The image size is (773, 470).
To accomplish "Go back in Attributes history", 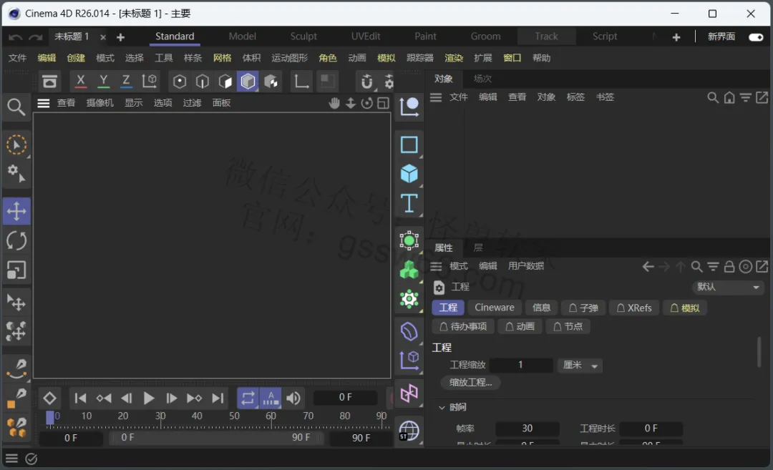I will point(648,267).
